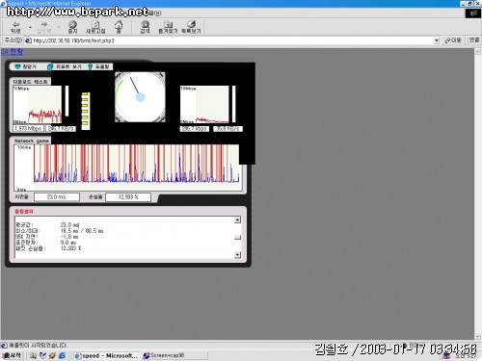This screenshot has height=361, width=482.
Task: Click the circular speed gauge dial
Action: pos(140,97)
